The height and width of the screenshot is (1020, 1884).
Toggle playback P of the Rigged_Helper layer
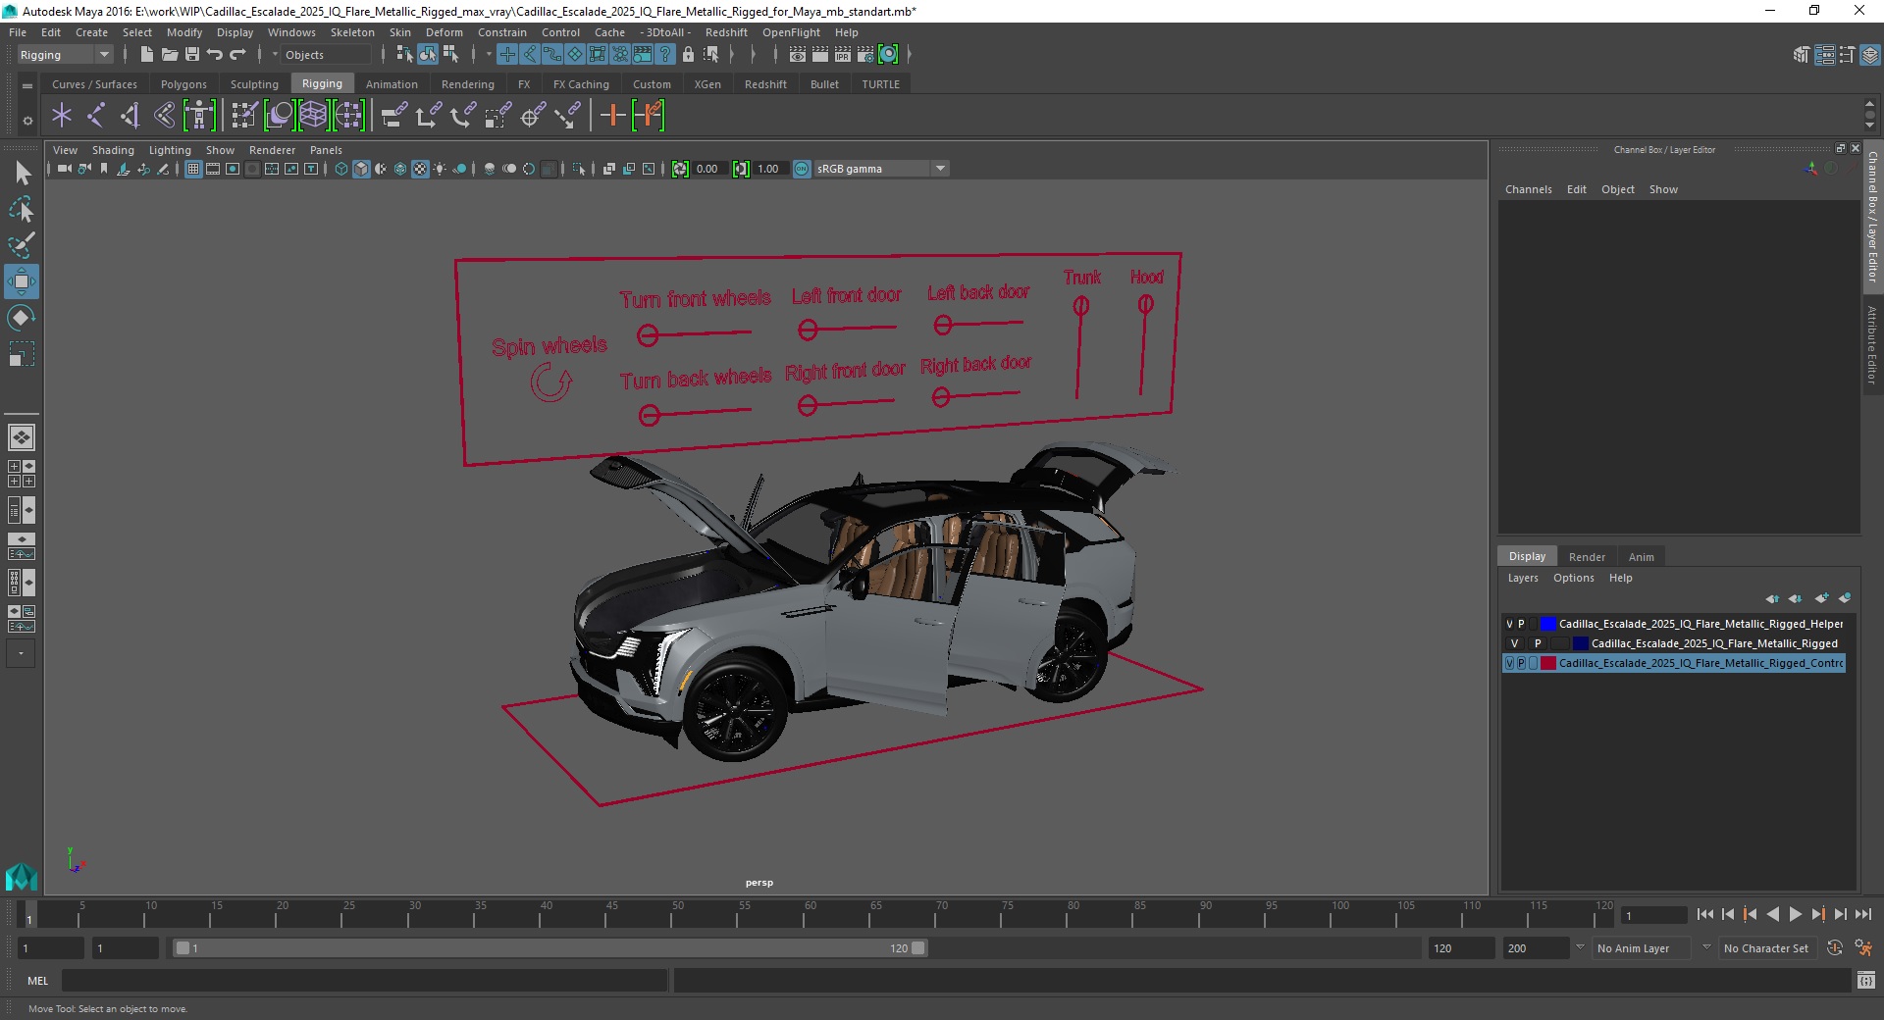1522,624
